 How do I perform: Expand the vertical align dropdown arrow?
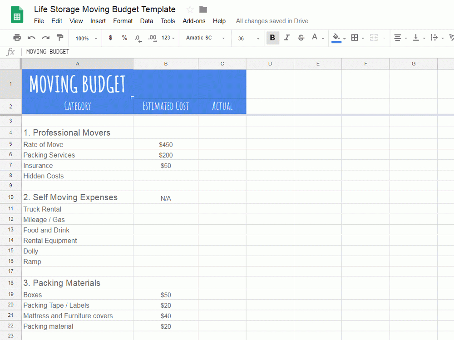click(424, 38)
